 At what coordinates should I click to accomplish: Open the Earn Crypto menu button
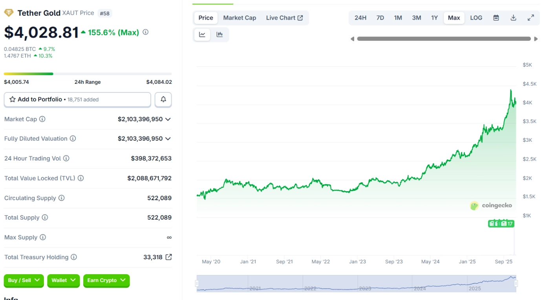click(x=106, y=280)
